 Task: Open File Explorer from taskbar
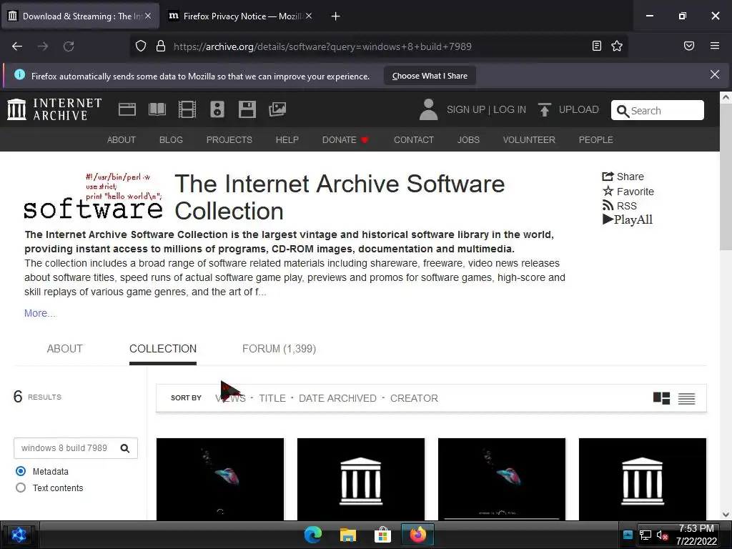[x=348, y=535]
